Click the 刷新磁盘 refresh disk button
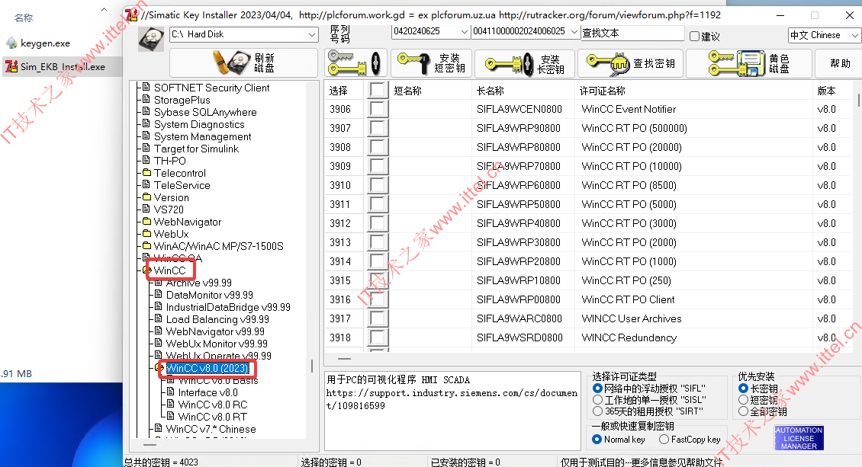The width and height of the screenshot is (862, 467). [244, 63]
